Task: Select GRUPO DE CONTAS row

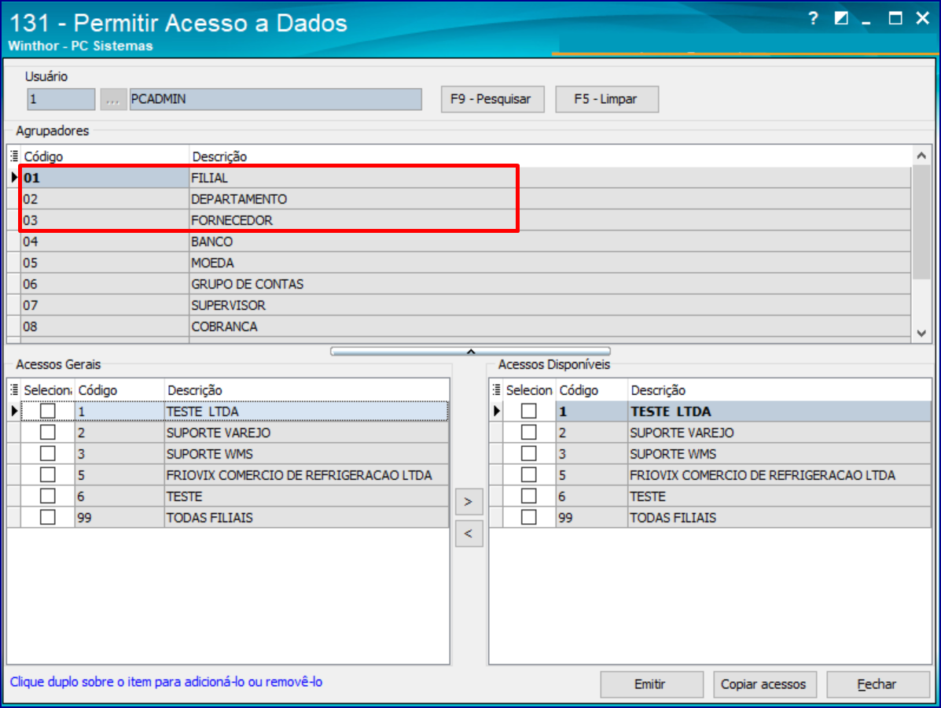Action: pos(465,284)
